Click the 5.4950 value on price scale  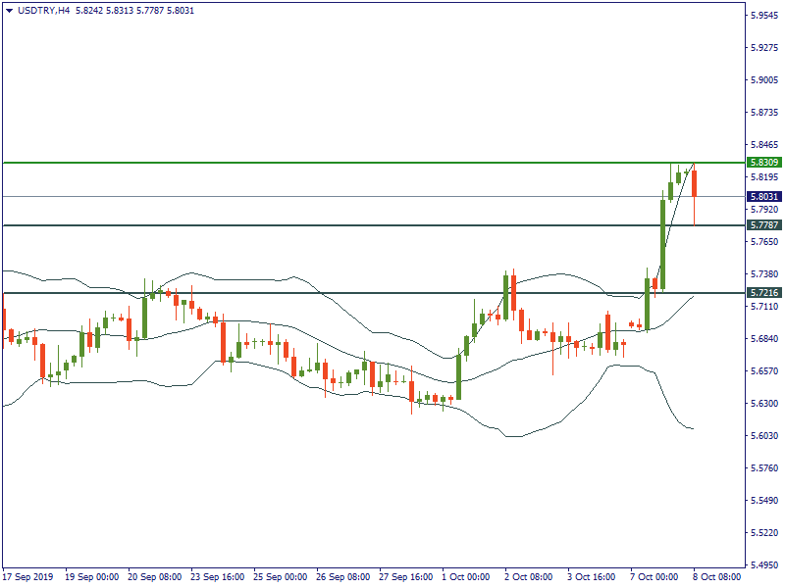point(765,564)
